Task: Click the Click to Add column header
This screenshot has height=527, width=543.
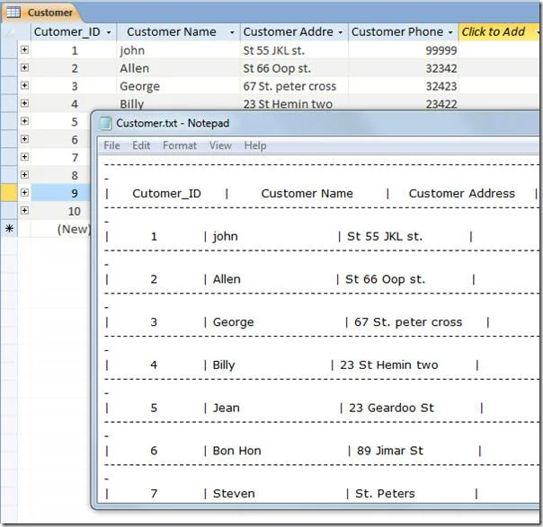Action: [499, 31]
